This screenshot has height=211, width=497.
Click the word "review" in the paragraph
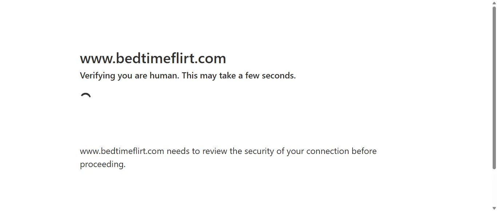coord(215,151)
